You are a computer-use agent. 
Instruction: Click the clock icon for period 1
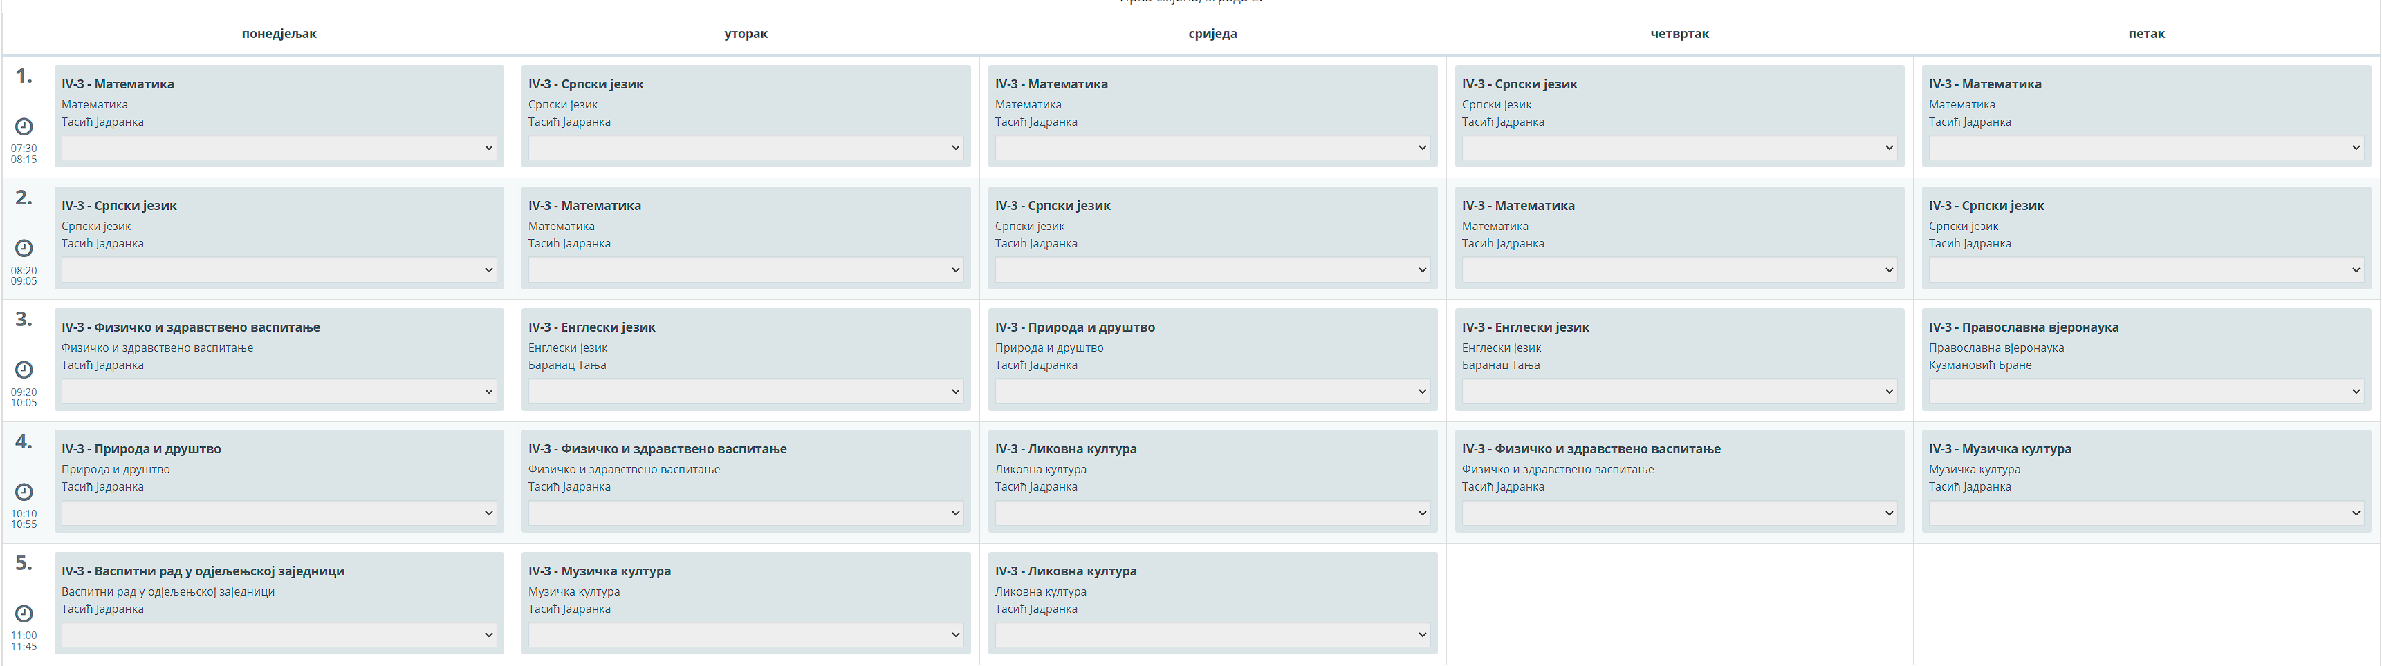click(24, 126)
